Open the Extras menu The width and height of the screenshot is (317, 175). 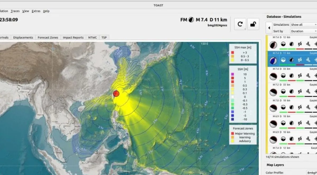[36, 11]
